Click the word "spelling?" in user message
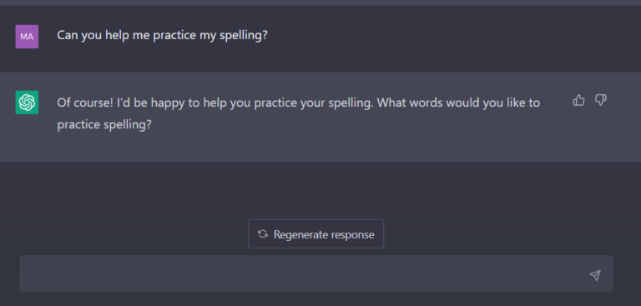 pyautogui.click(x=244, y=36)
